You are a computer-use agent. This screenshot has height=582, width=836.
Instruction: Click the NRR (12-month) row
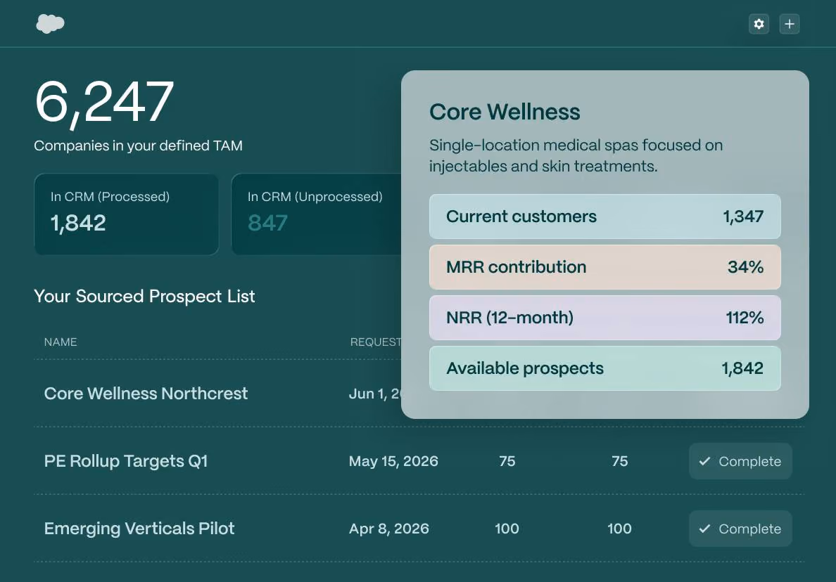click(604, 317)
